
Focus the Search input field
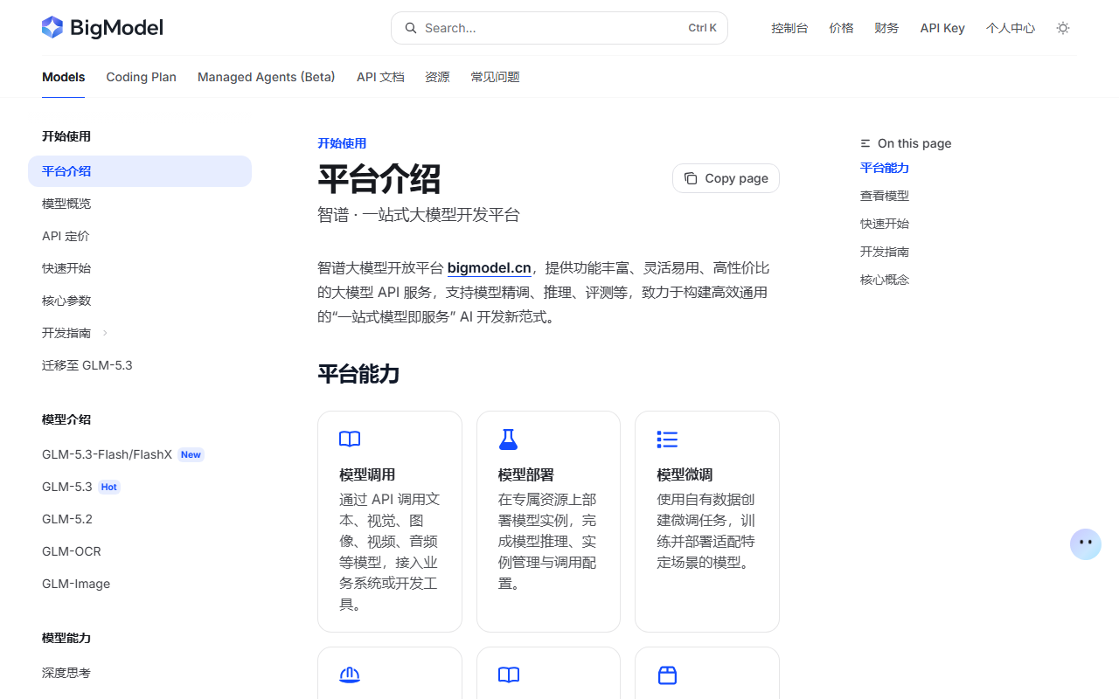559,28
